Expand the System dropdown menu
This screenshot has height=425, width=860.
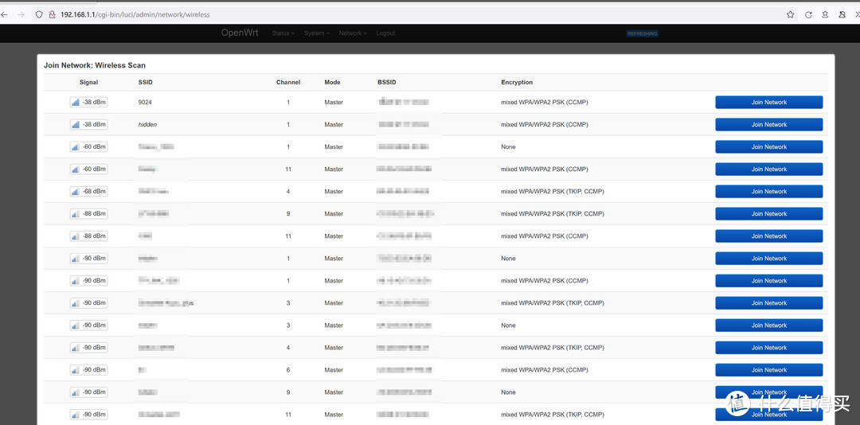316,33
